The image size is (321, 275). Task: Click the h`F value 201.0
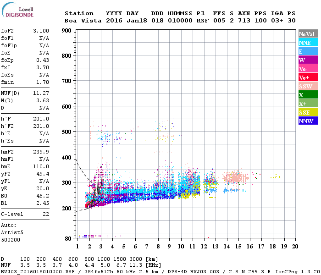tap(41, 119)
